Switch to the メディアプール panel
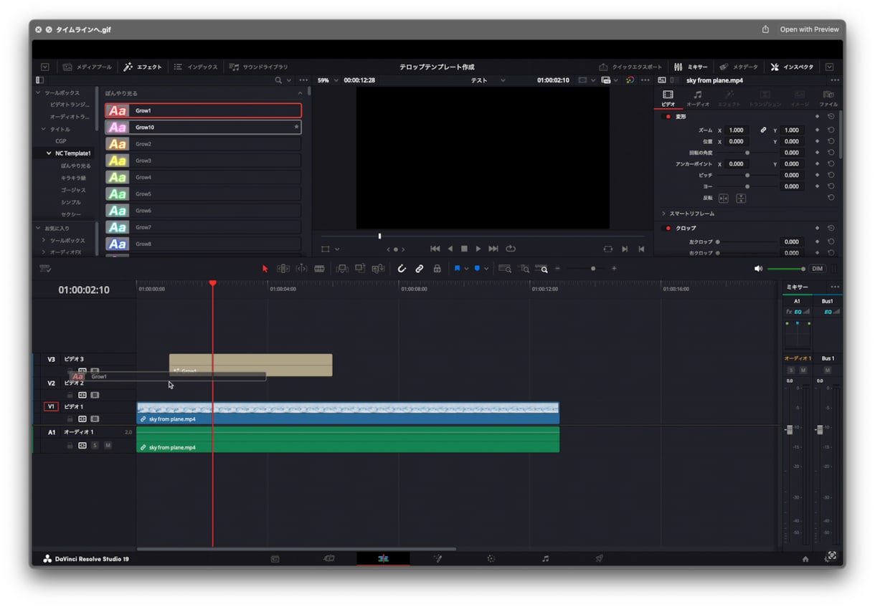 point(87,67)
